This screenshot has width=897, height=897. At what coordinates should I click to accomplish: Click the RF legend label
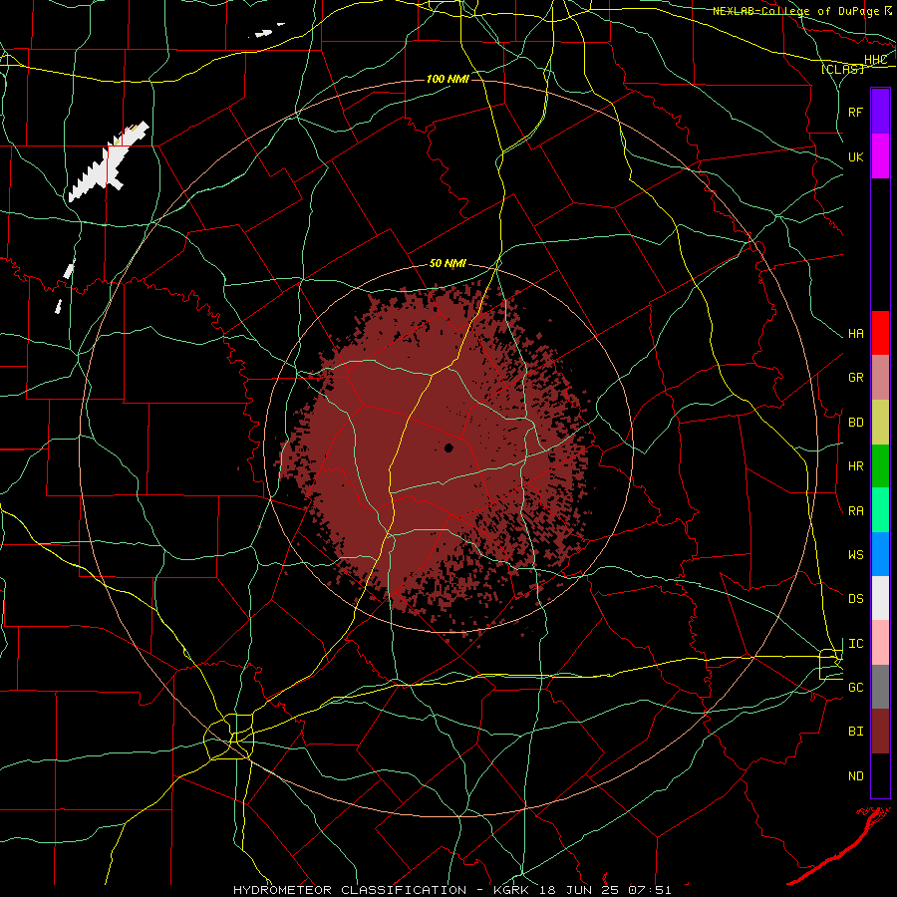(855, 112)
